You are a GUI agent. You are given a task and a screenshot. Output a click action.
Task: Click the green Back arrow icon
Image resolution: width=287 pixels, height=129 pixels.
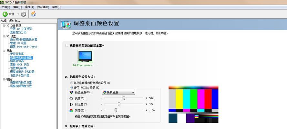[5, 14]
